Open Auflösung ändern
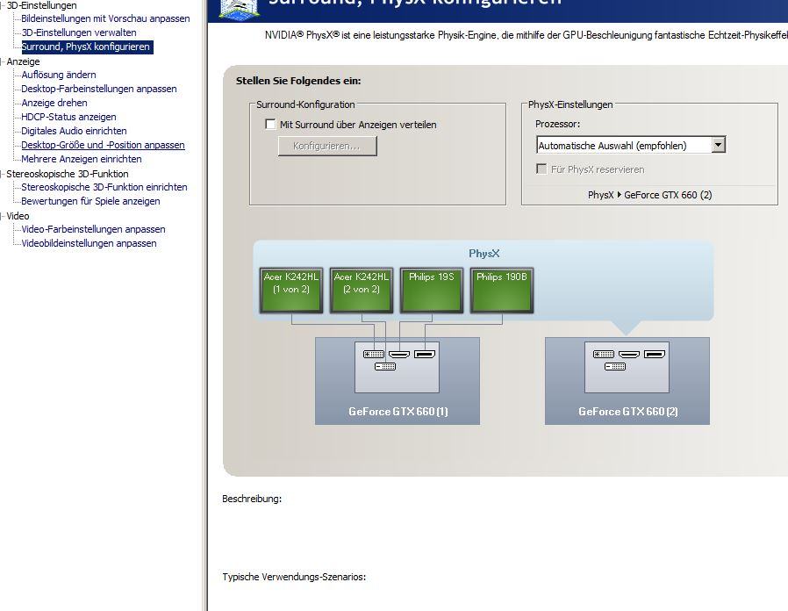This screenshot has height=611, width=788. pos(58,75)
